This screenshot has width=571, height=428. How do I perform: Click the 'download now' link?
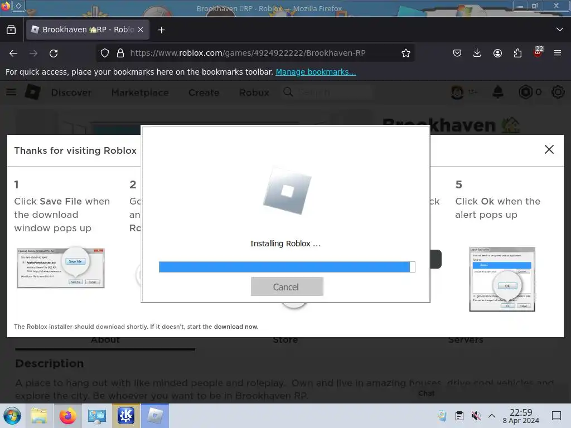236,327
